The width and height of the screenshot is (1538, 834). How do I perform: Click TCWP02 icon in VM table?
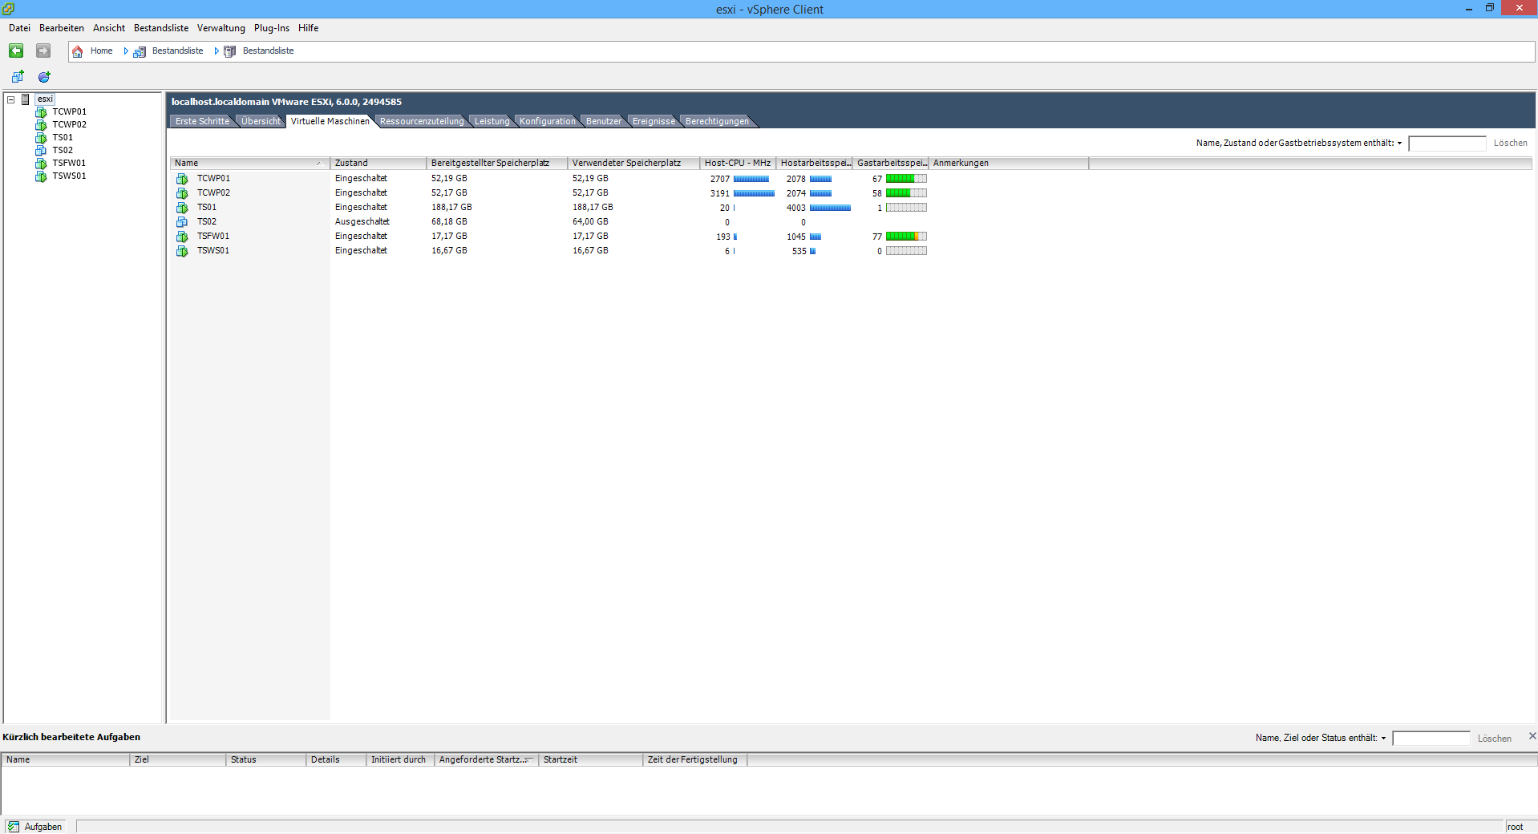[x=182, y=193]
